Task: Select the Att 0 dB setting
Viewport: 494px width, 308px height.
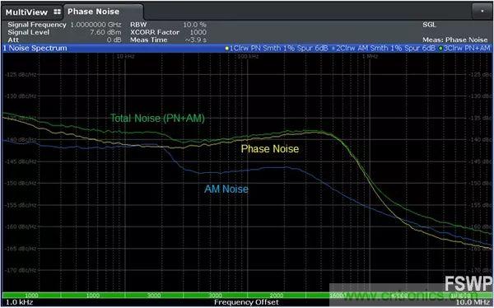Action: point(64,40)
